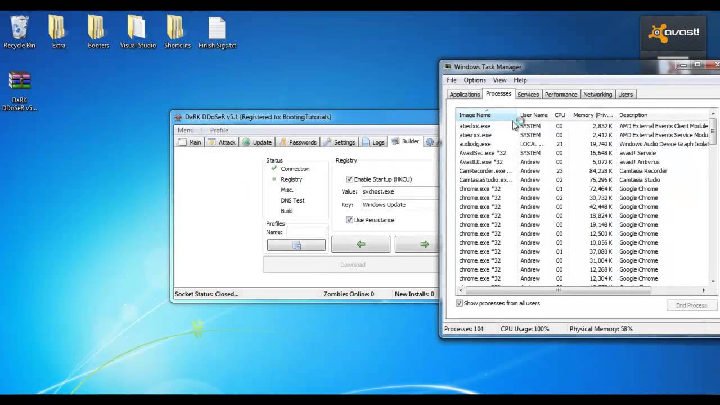
Task: Enable Startup (HKCU) checkbox toggle
Action: tap(350, 179)
